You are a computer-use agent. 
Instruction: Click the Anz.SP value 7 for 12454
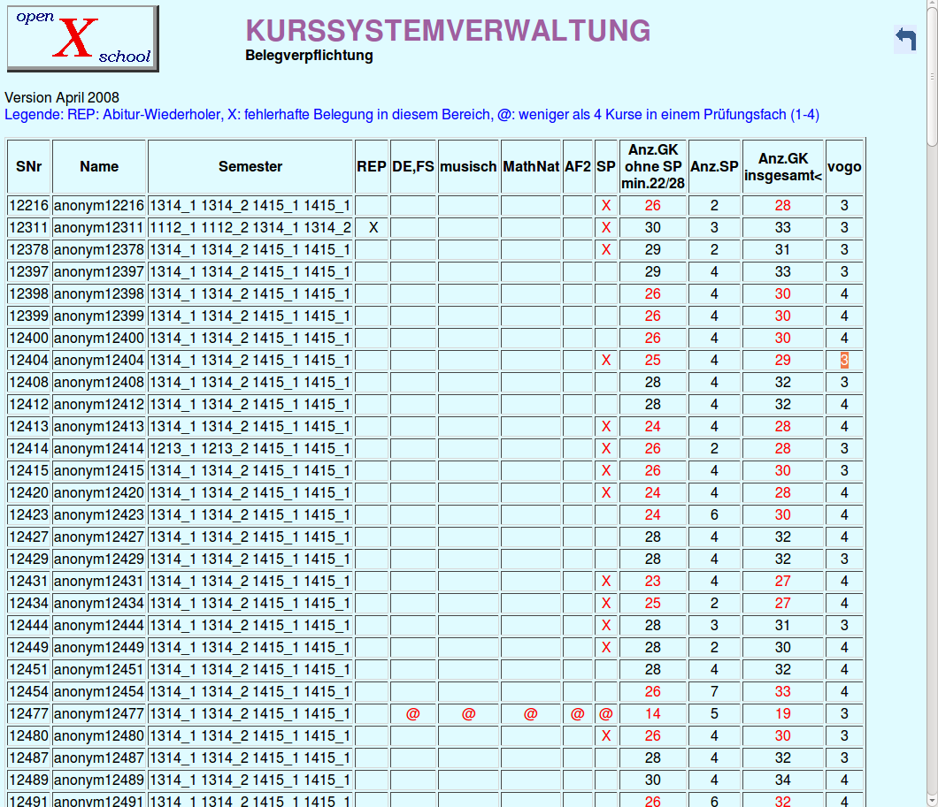[714, 692]
